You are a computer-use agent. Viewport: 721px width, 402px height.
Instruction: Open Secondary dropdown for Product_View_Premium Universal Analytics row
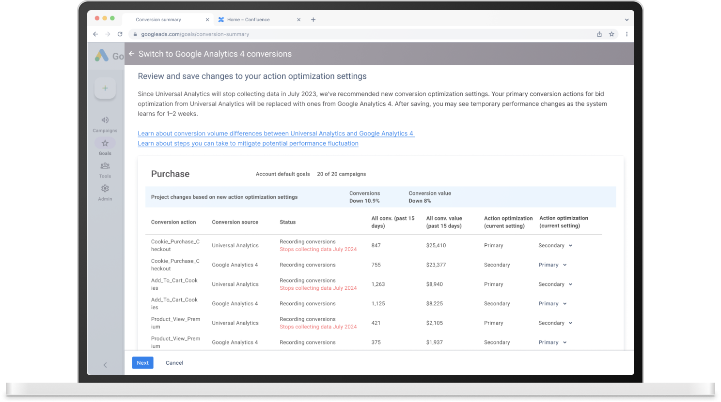click(555, 323)
